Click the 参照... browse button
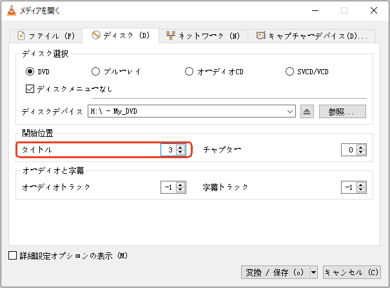This screenshot has height=288, width=390. coord(342,111)
